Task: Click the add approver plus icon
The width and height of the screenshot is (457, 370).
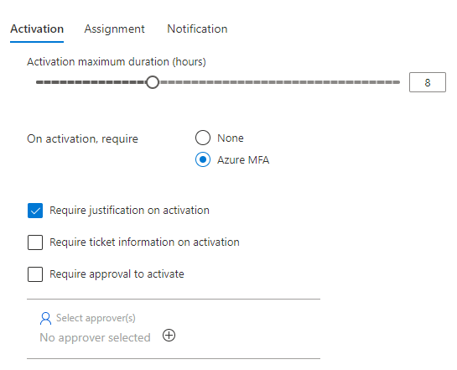Action: (x=169, y=336)
